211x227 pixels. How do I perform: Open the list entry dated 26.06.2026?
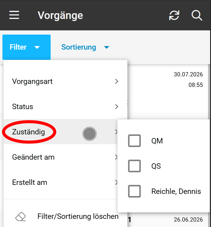click(168, 219)
